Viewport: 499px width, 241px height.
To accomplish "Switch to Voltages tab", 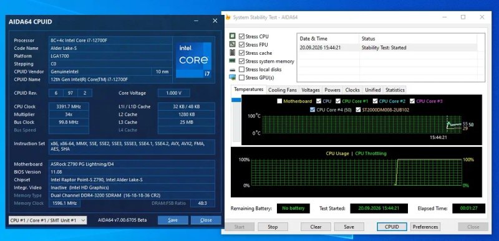I will pyautogui.click(x=310, y=90).
